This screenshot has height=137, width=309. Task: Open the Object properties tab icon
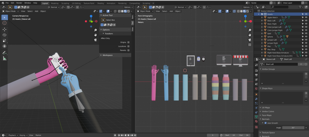tap(256, 94)
